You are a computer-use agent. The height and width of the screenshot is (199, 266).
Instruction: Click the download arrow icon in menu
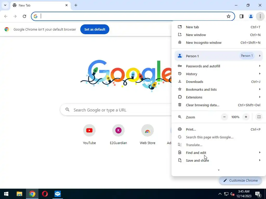[x=180, y=82]
